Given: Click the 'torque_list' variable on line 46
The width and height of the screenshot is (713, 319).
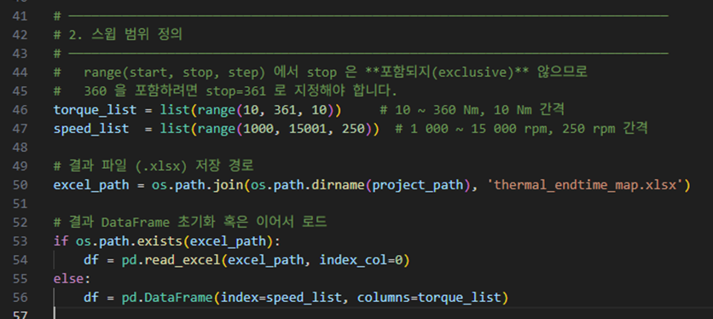Looking at the screenshot, I should point(95,110).
